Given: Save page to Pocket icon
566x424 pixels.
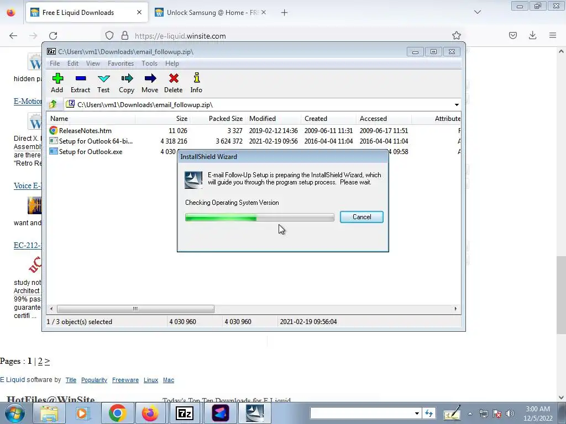Looking at the screenshot, I should (x=513, y=35).
